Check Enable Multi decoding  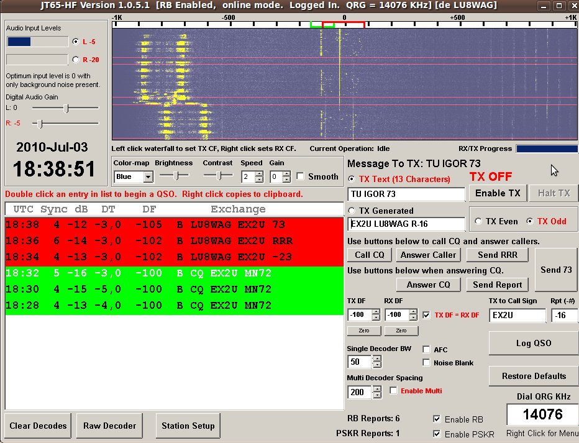pyautogui.click(x=394, y=390)
